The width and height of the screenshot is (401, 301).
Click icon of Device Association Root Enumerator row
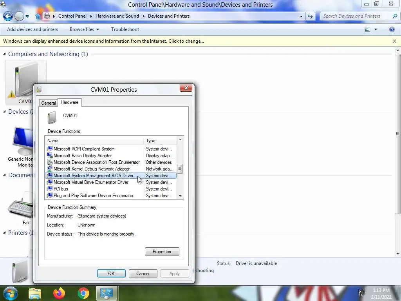click(50, 162)
